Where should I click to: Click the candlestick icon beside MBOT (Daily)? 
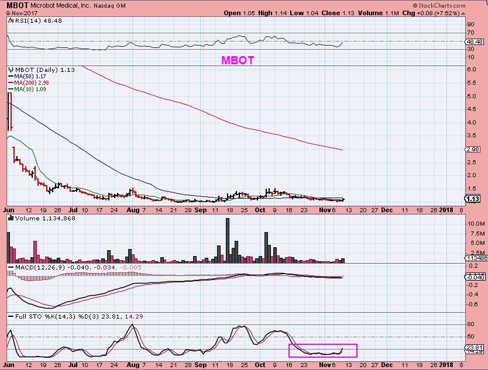[x=11, y=70]
